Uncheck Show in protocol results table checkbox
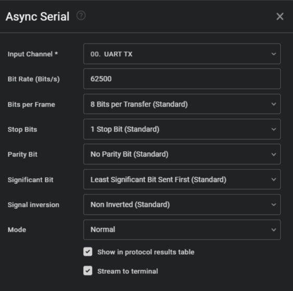 88,252
